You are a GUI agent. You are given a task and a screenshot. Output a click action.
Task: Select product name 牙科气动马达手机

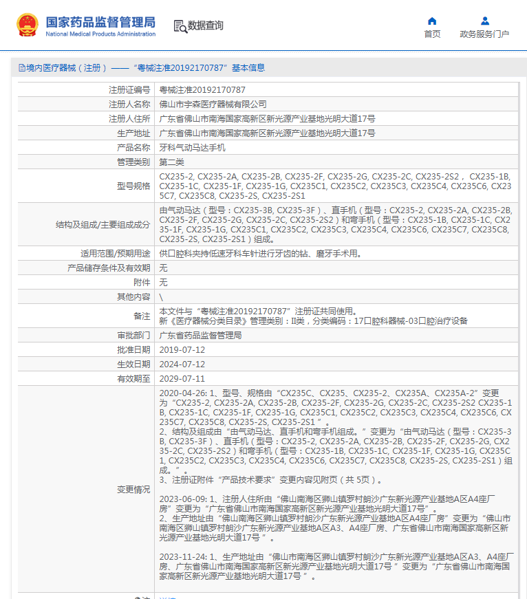[192, 147]
